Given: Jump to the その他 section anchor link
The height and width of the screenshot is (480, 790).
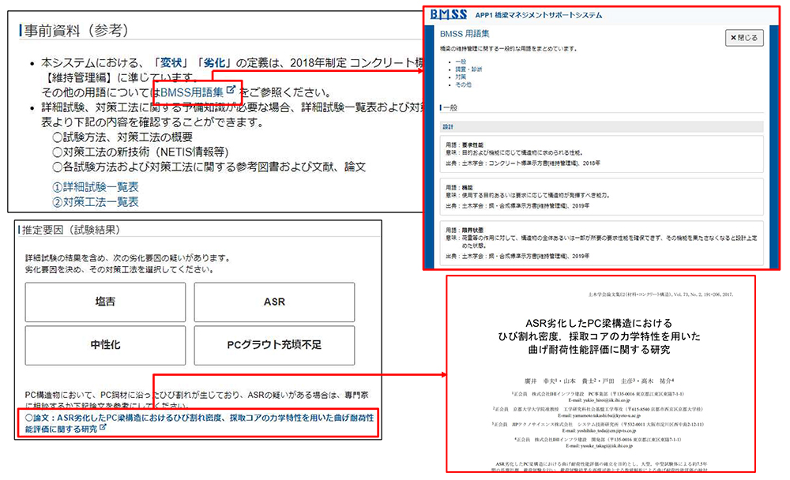Looking at the screenshot, I should point(464,84).
